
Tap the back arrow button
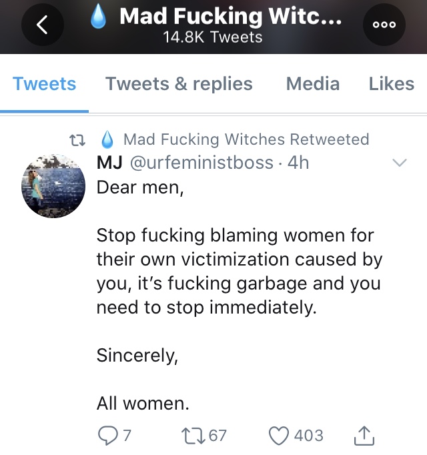point(43,25)
